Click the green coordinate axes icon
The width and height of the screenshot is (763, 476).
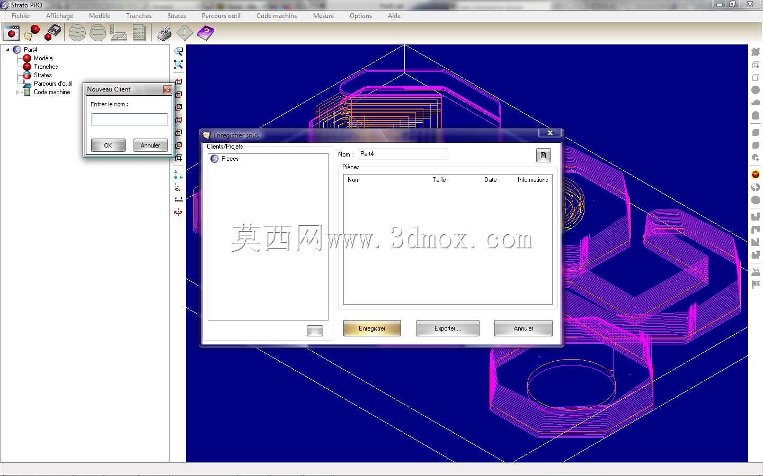(x=179, y=175)
